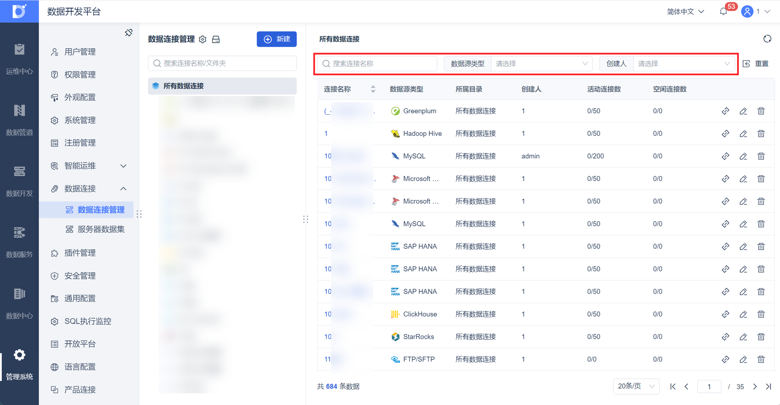Jump to the last page of results

768,386
